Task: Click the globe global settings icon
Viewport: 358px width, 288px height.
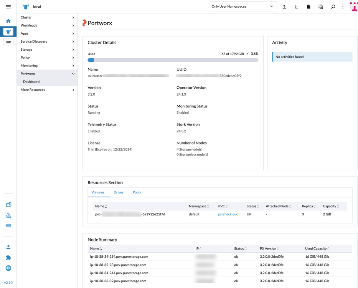Action: pyautogui.click(x=8, y=268)
